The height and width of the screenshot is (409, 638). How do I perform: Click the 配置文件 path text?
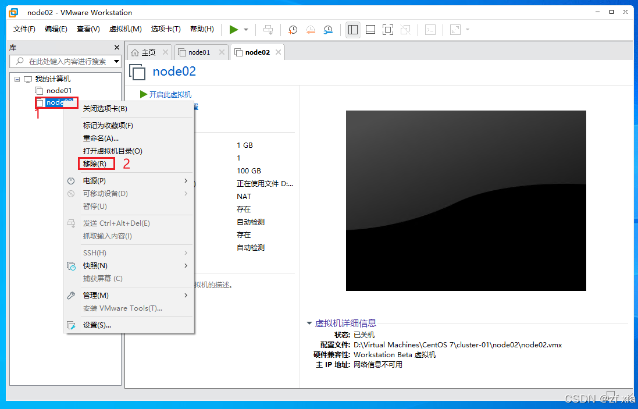458,344
